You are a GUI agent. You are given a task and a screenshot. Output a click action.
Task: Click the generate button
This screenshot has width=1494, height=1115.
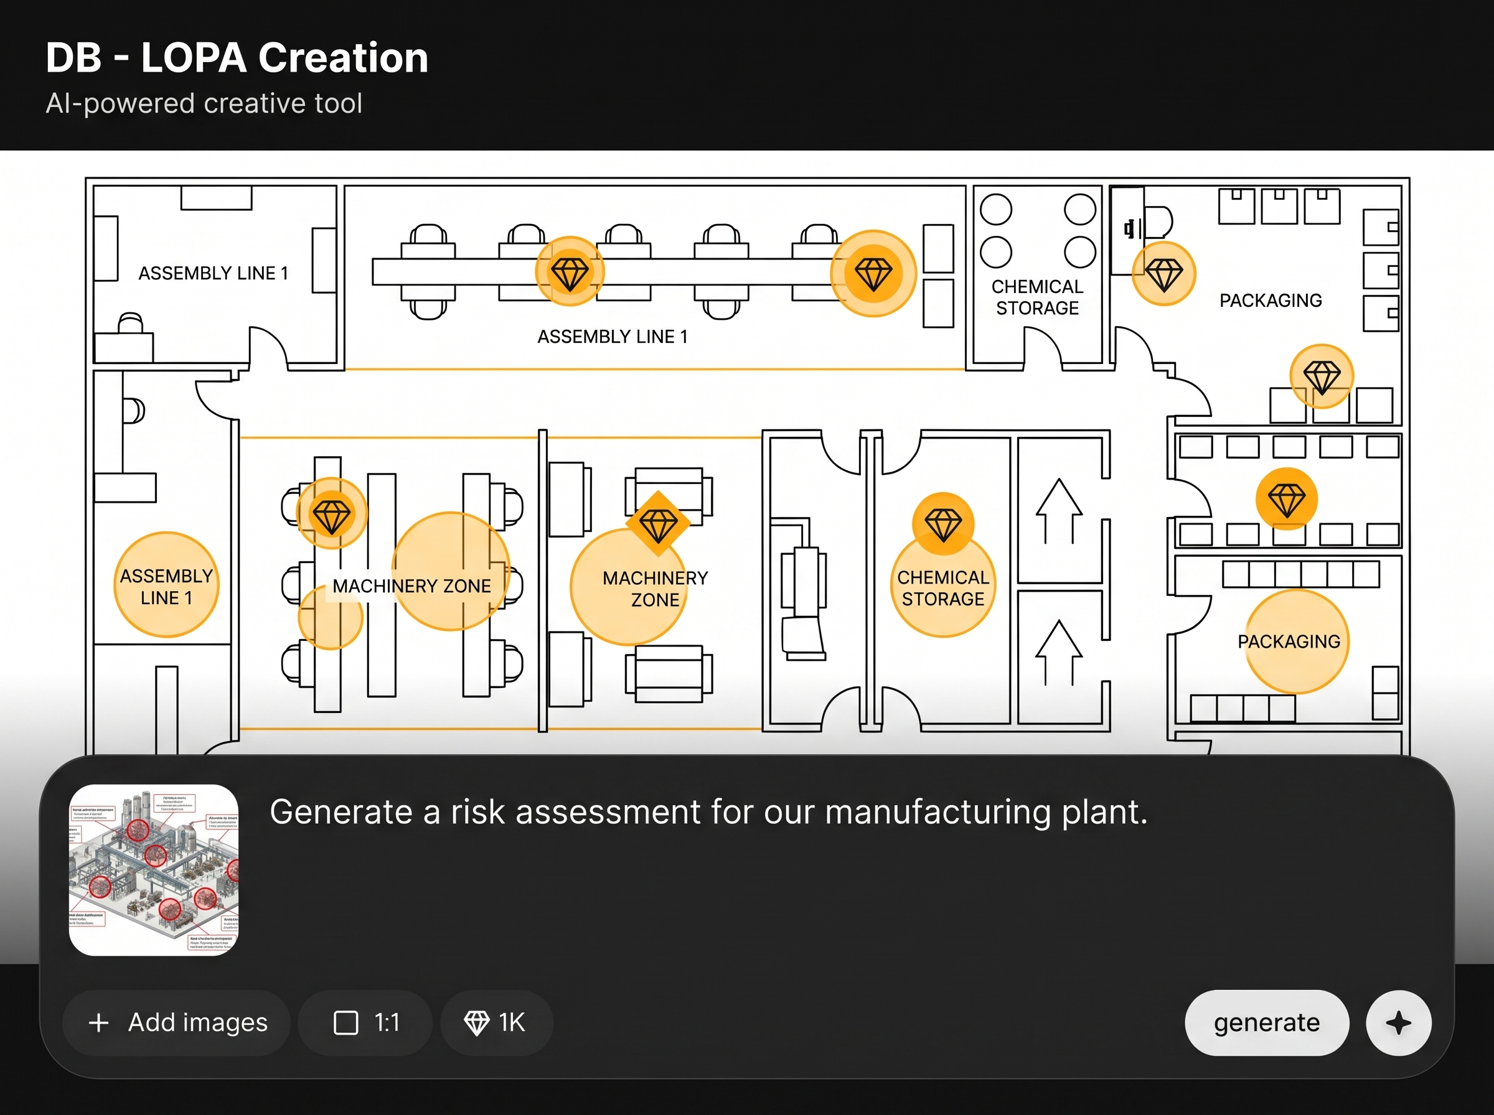[1267, 1022]
